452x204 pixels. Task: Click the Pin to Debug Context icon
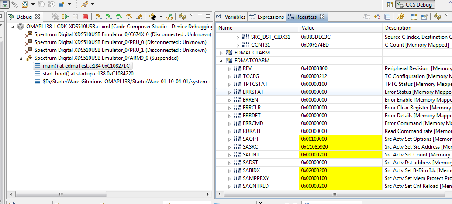(424, 17)
